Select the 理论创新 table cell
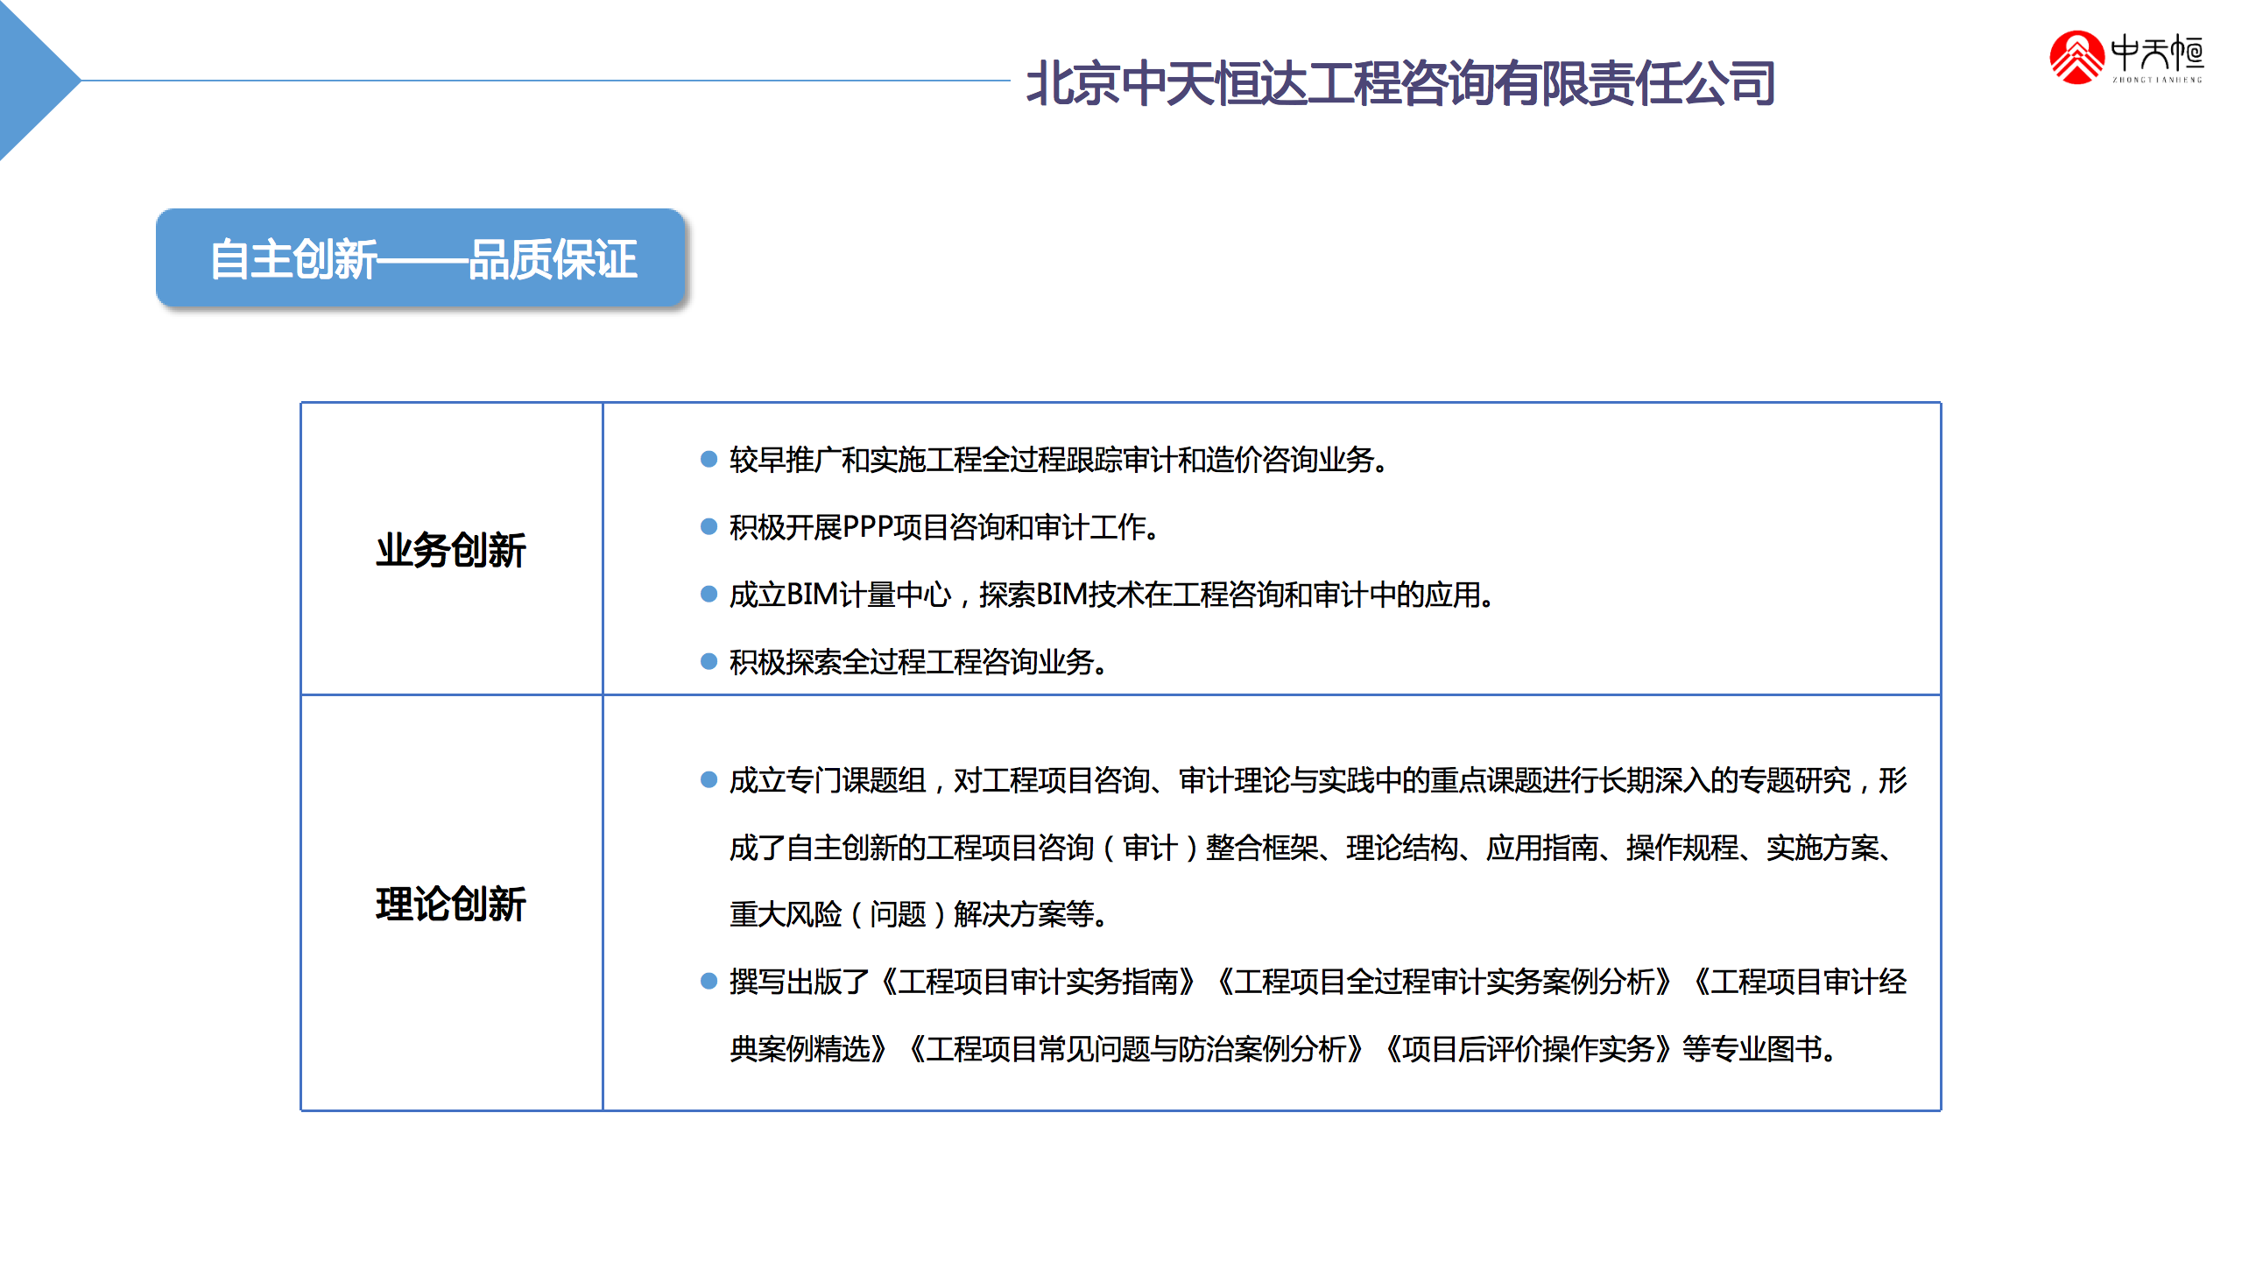The width and height of the screenshot is (2242, 1261). (452, 903)
